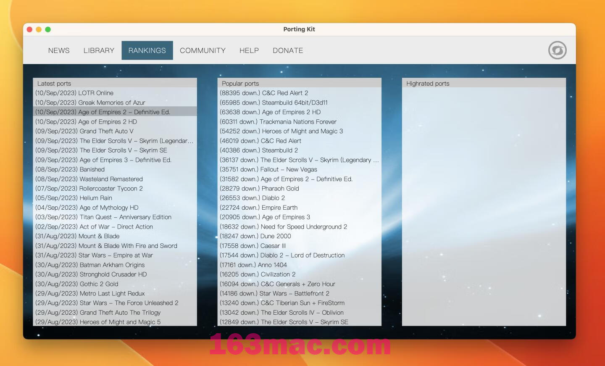Select Stronghold Crusader HD entry
The width and height of the screenshot is (605, 366).
click(115, 274)
